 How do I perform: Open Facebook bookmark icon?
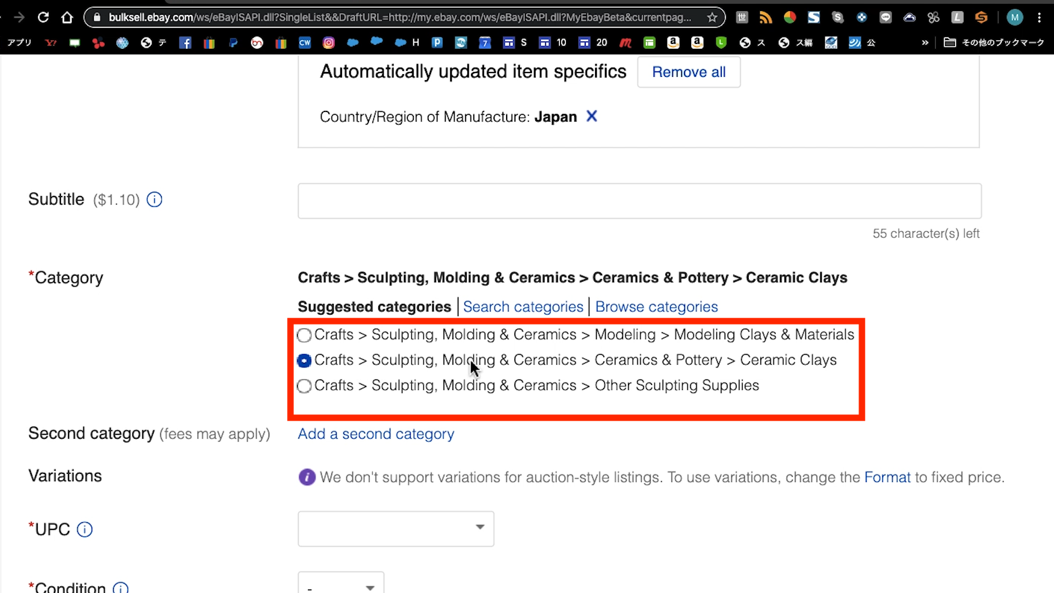[185, 43]
